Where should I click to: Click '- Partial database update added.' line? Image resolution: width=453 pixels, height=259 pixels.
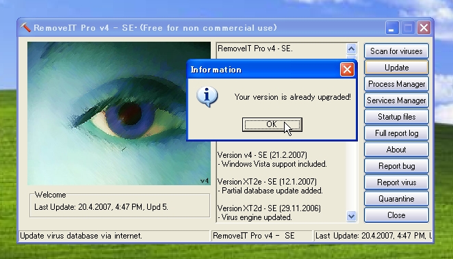tap(270, 191)
